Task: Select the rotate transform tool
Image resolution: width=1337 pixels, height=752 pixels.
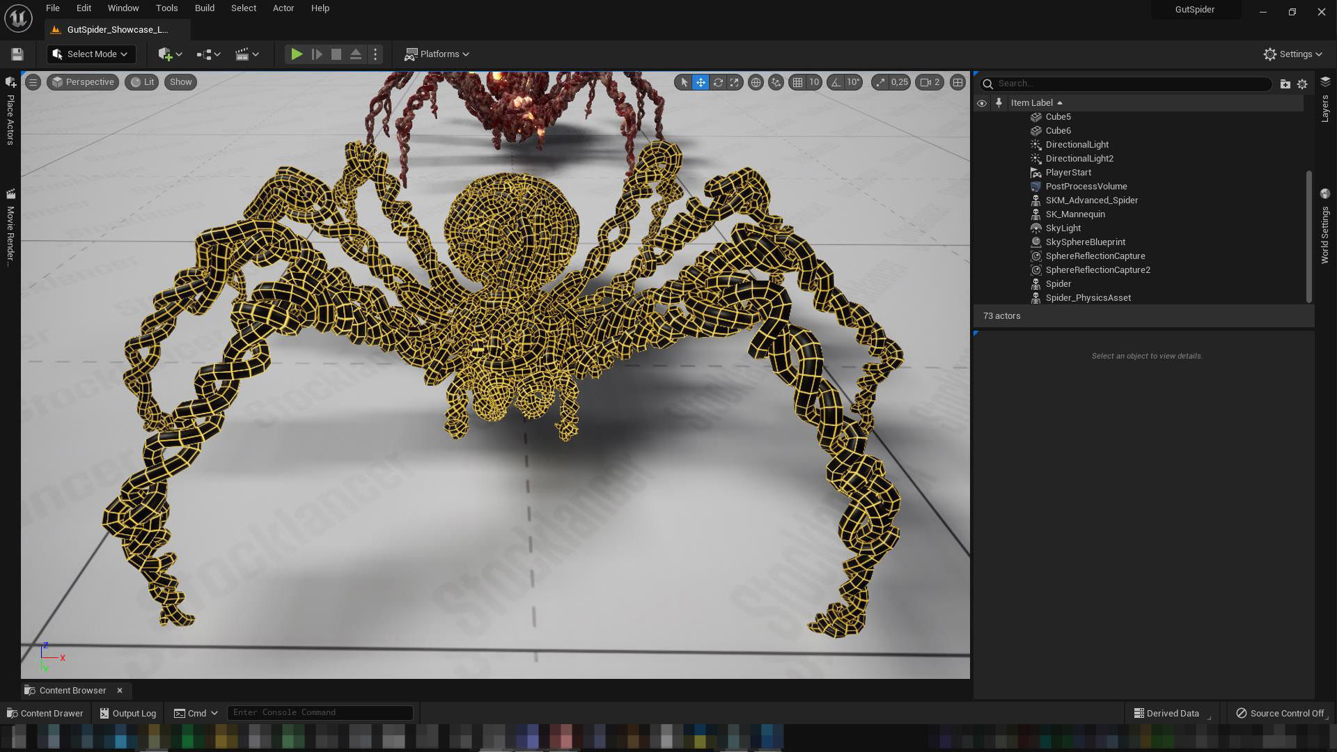Action: pyautogui.click(x=718, y=82)
